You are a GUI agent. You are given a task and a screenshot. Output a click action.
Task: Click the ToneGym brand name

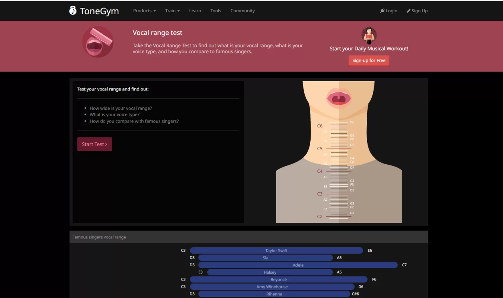click(99, 11)
